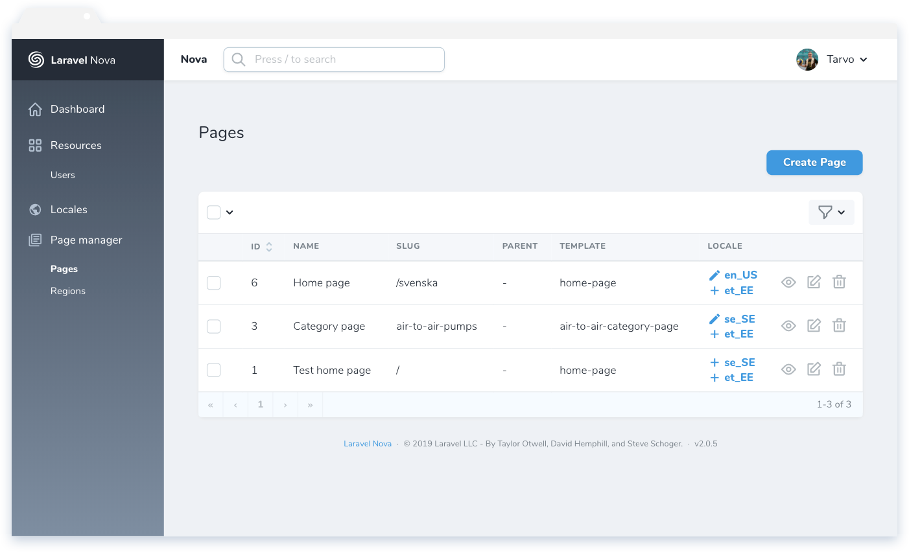The image size is (909, 552).
Task: Open Locales in the sidebar
Action: pos(69,210)
